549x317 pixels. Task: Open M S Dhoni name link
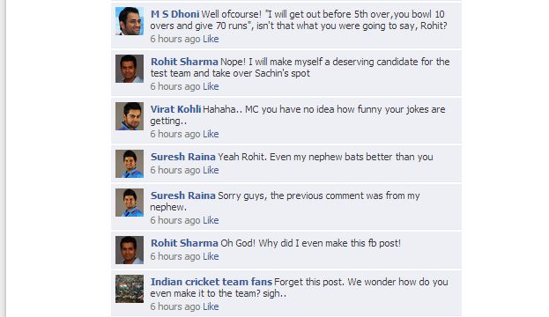(174, 14)
